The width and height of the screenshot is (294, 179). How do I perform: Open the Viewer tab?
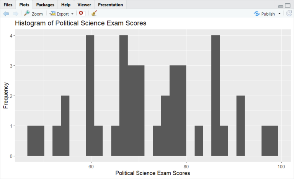84,5
